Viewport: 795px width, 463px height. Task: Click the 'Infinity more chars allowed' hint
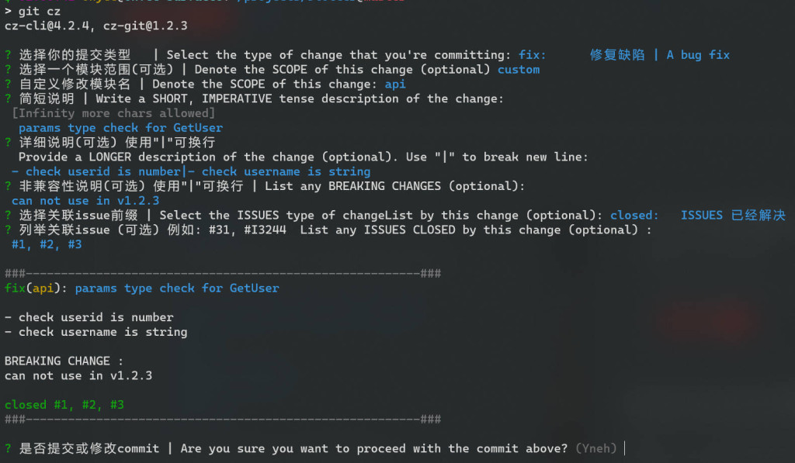(113, 113)
